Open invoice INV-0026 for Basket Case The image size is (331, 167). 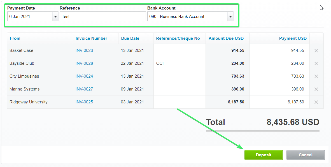pyautogui.click(x=84, y=50)
